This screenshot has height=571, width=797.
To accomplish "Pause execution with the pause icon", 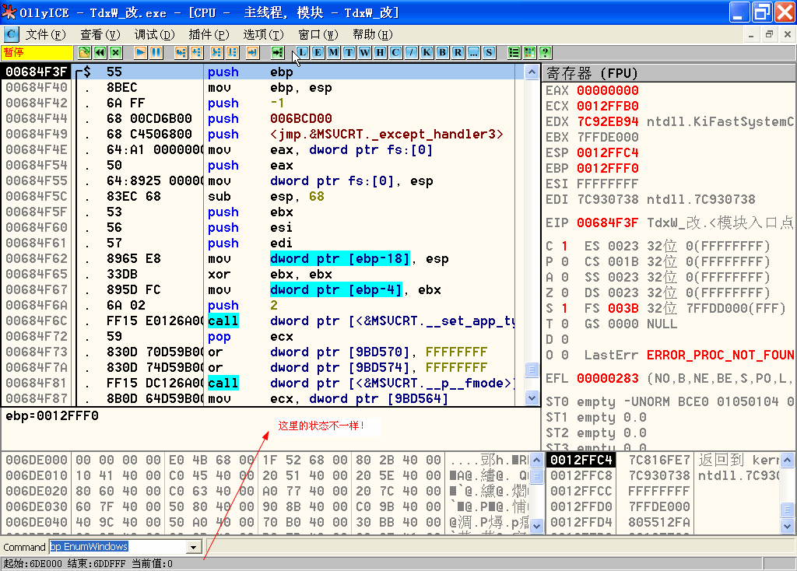I will click(x=156, y=52).
